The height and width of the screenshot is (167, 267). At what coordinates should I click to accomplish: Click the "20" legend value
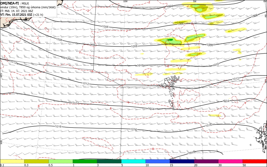point(196,165)
